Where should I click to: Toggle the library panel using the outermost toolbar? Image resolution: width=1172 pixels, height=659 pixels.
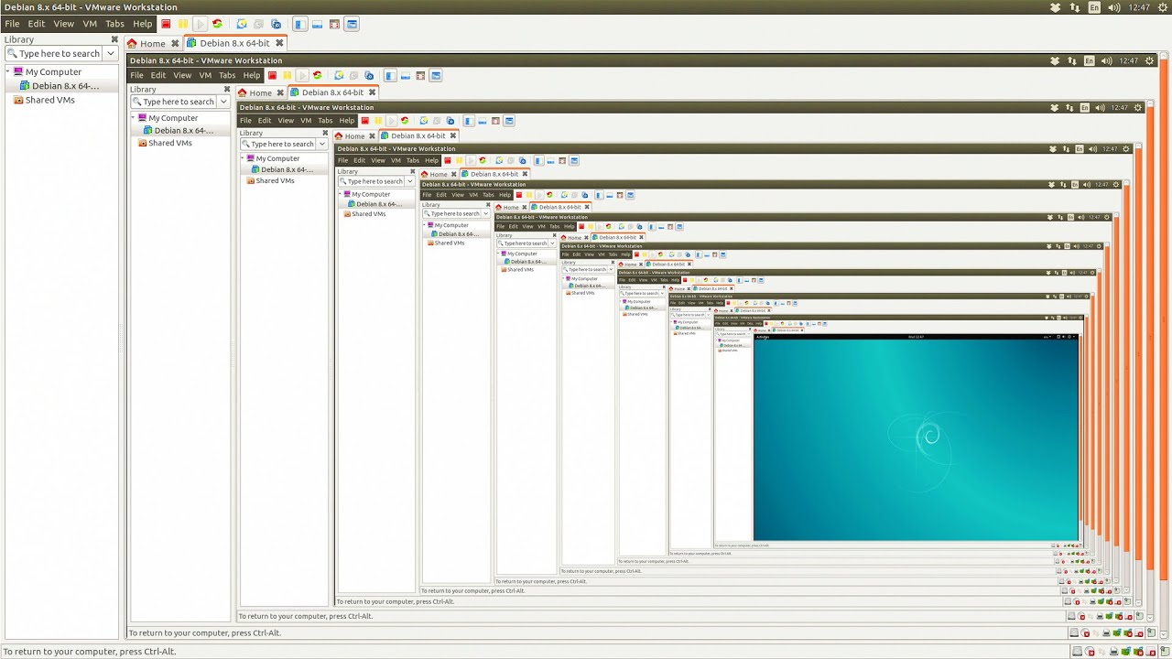[299, 24]
